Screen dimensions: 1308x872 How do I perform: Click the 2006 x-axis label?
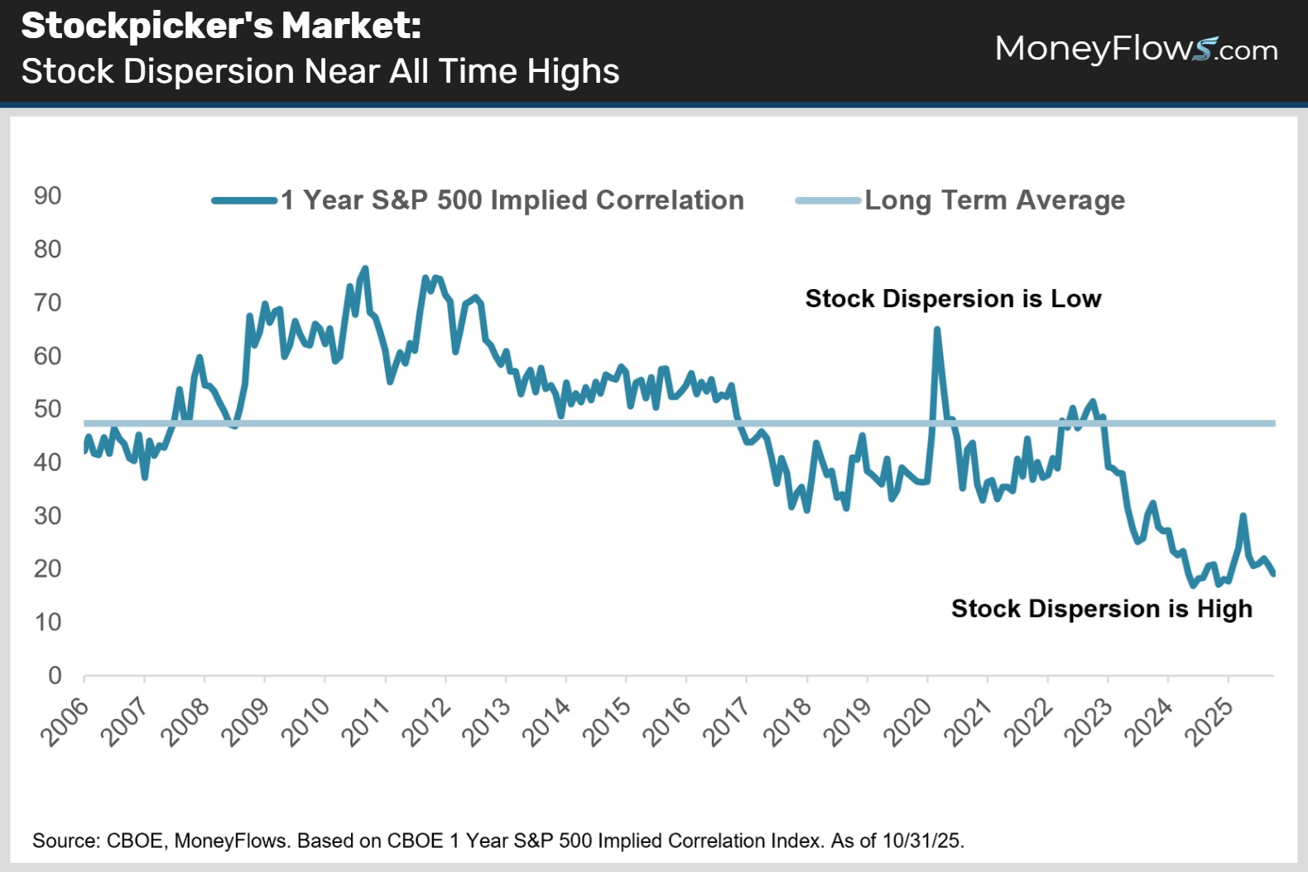pos(65,722)
